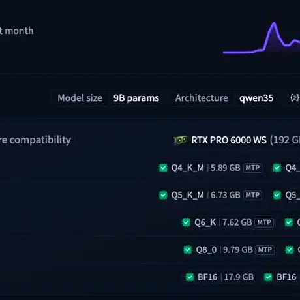Click the green check badge for Q6_K 7.62 GB
300x300 pixels.
(186, 222)
